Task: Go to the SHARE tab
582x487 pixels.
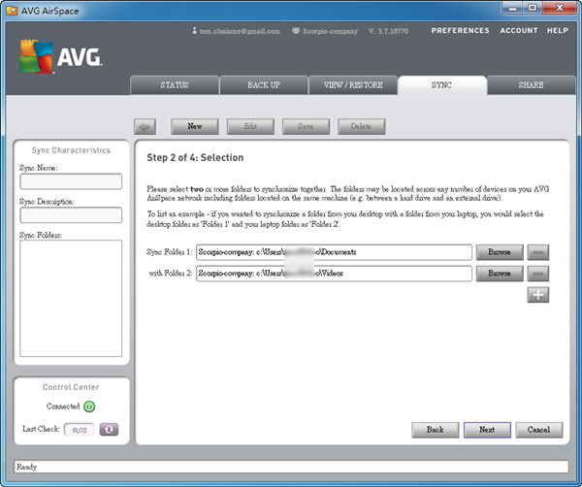Action: click(x=532, y=85)
